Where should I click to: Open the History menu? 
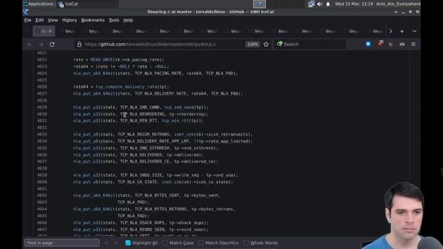[x=69, y=20]
